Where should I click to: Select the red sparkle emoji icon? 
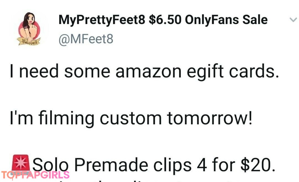point(20,163)
